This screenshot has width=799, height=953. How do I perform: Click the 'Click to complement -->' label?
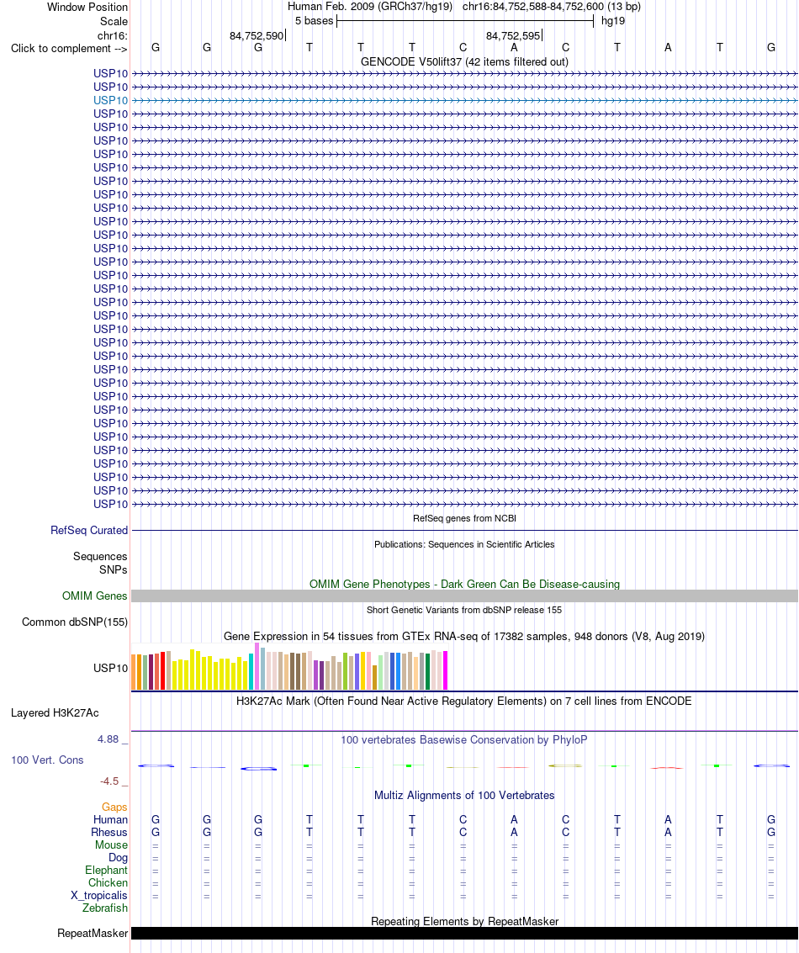(69, 49)
